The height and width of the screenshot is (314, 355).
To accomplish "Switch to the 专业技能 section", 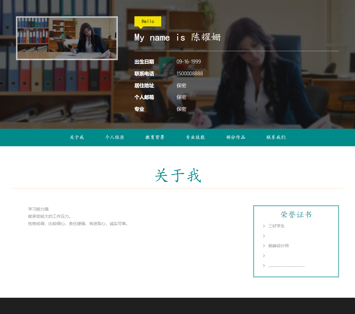I will point(195,137).
